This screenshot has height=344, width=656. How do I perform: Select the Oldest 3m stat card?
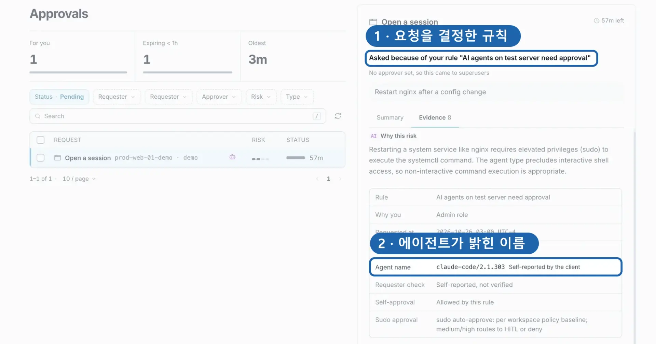click(293, 56)
